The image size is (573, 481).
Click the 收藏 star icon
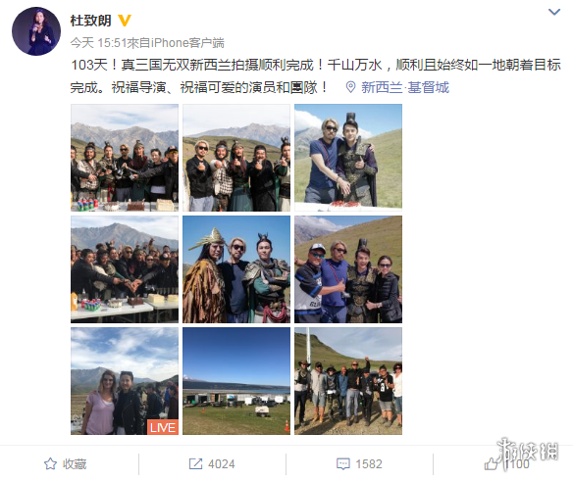pos(50,463)
